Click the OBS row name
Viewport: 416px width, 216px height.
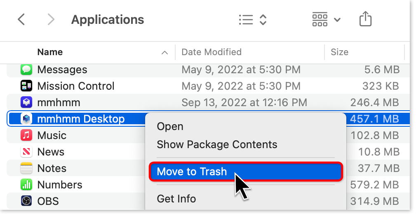pyautogui.click(x=48, y=201)
